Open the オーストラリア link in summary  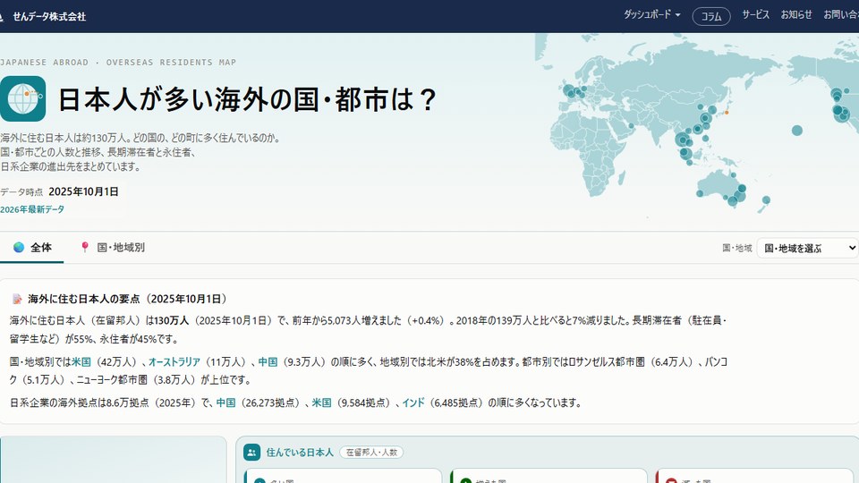point(174,362)
